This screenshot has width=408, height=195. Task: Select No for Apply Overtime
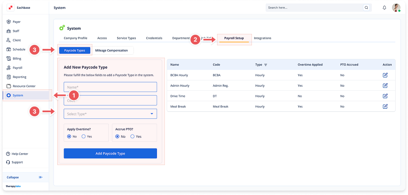coord(69,136)
